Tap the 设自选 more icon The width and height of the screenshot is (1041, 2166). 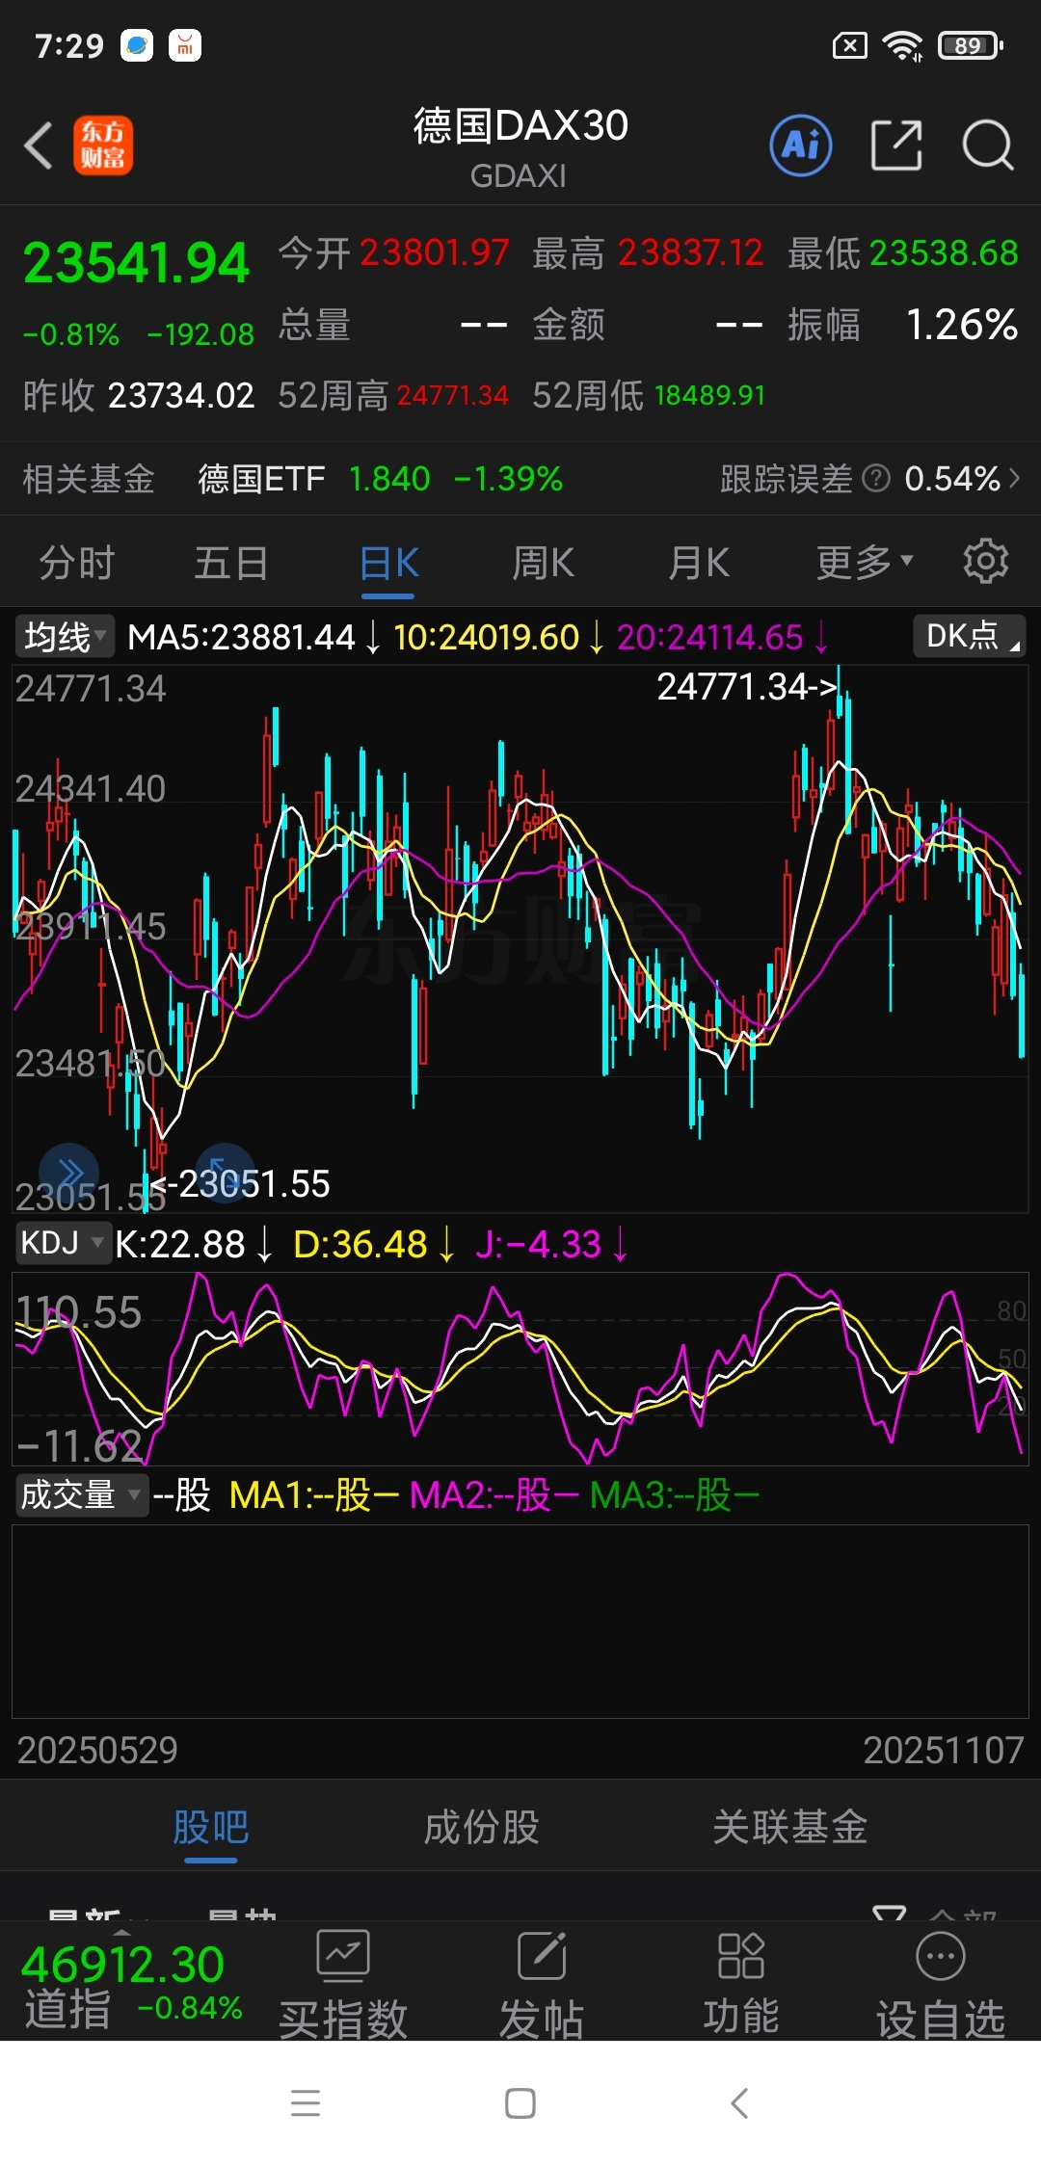[941, 1955]
